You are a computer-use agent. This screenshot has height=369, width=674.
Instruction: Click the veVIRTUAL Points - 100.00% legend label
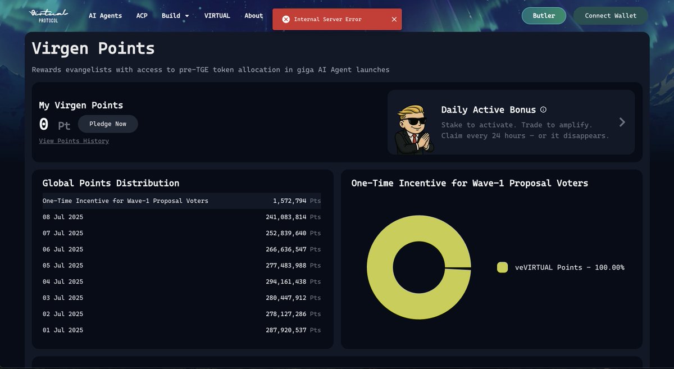(570, 267)
